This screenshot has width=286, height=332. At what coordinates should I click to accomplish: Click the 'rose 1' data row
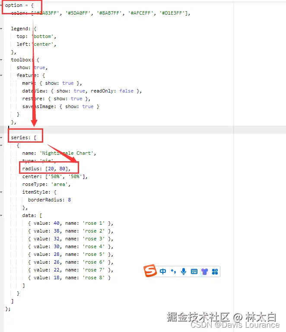point(71,223)
